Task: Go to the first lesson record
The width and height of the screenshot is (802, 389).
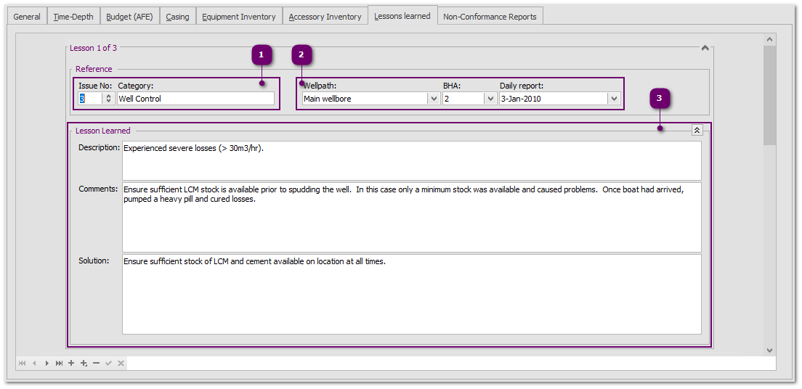Action: (x=22, y=363)
